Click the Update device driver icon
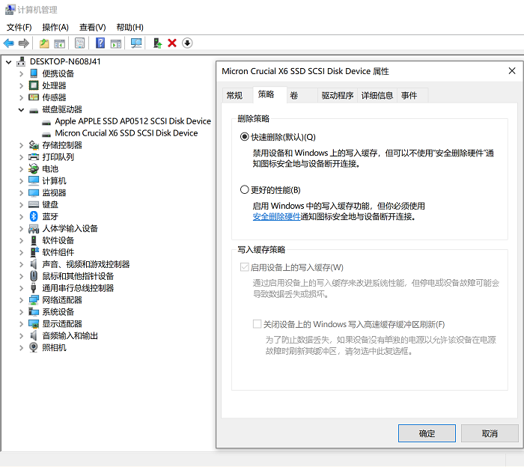This screenshot has height=467, width=524. 157,43
